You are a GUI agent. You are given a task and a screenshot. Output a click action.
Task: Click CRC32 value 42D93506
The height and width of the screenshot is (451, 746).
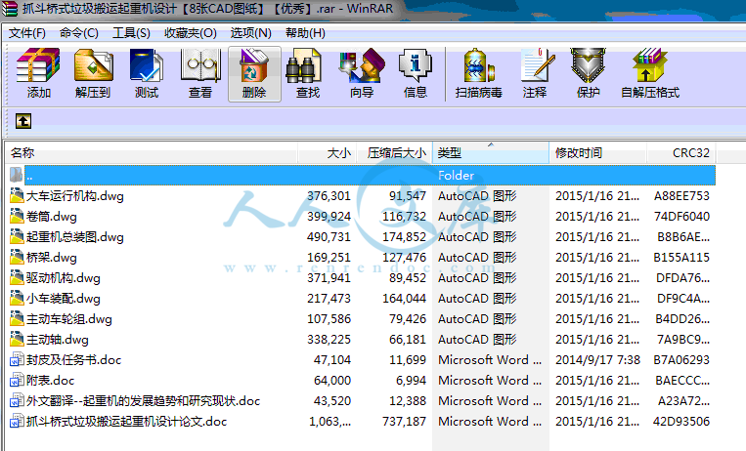[x=681, y=421]
